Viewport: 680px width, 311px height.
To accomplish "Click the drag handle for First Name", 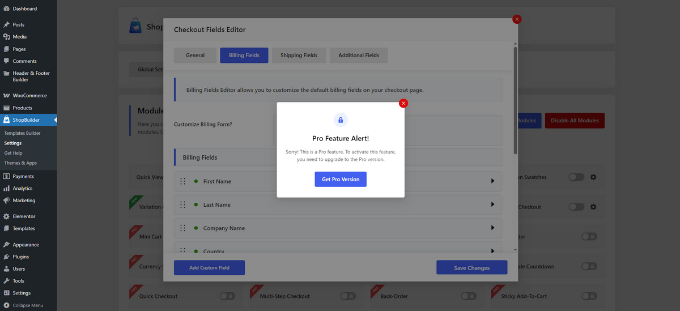I will tap(182, 181).
